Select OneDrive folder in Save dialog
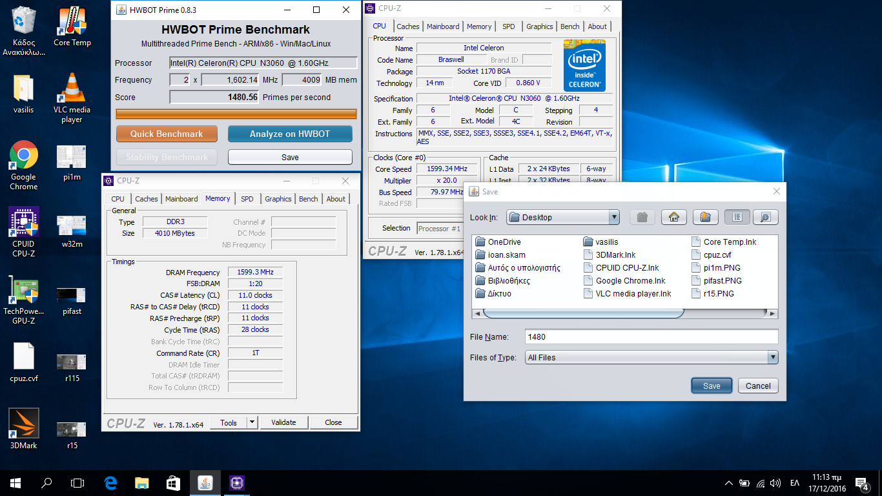 pyautogui.click(x=498, y=242)
